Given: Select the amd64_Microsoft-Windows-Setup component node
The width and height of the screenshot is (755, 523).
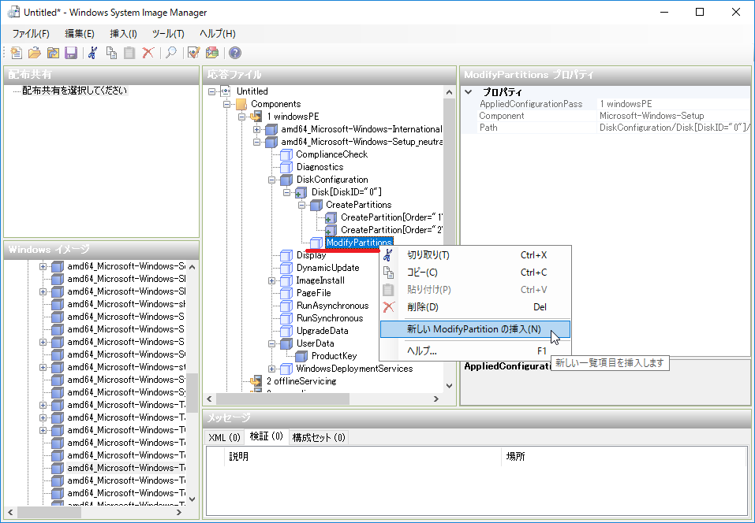Looking at the screenshot, I should pyautogui.click(x=361, y=142).
